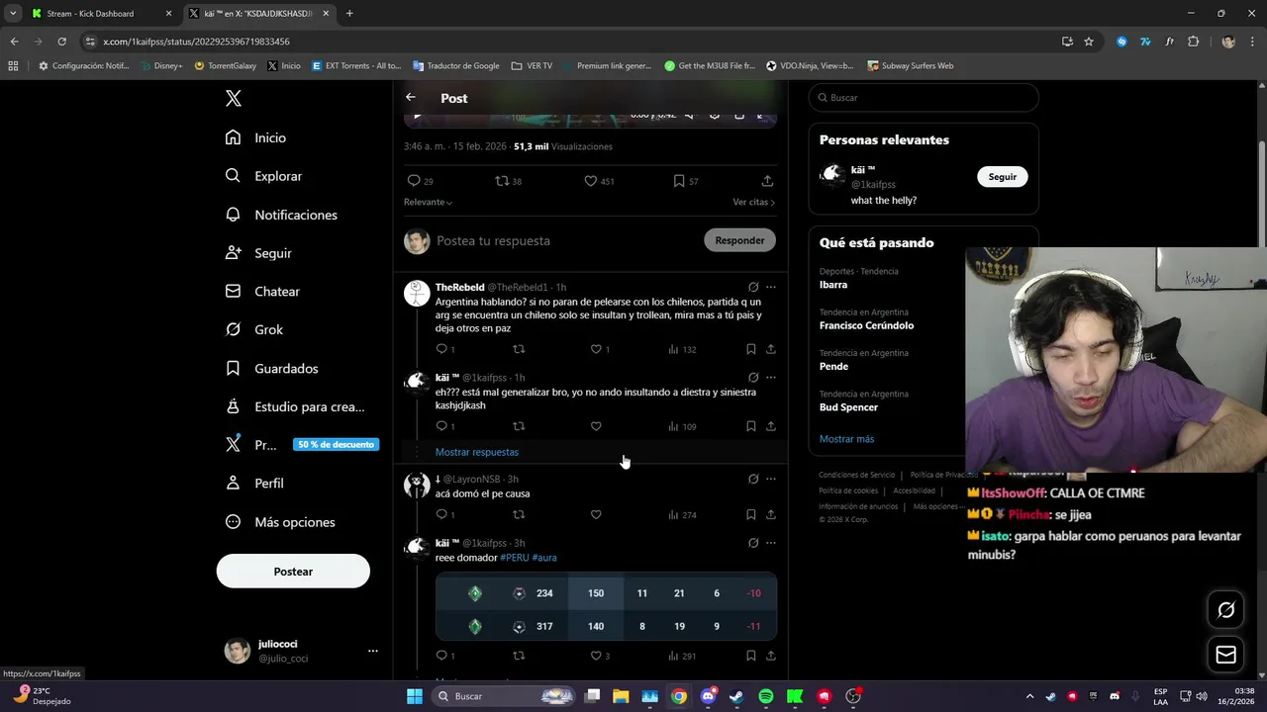Go to Inicio in sidebar
The height and width of the screenshot is (712, 1267).
point(256,137)
